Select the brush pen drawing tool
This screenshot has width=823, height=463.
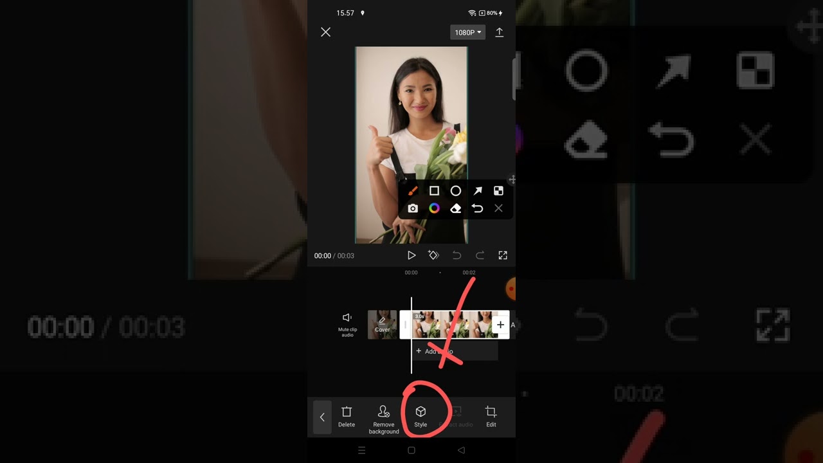(x=413, y=191)
